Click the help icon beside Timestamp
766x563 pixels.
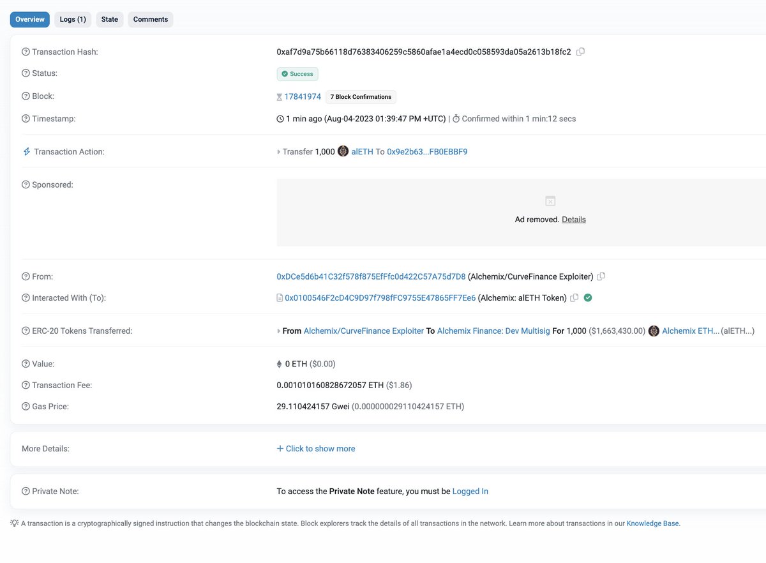coord(26,119)
